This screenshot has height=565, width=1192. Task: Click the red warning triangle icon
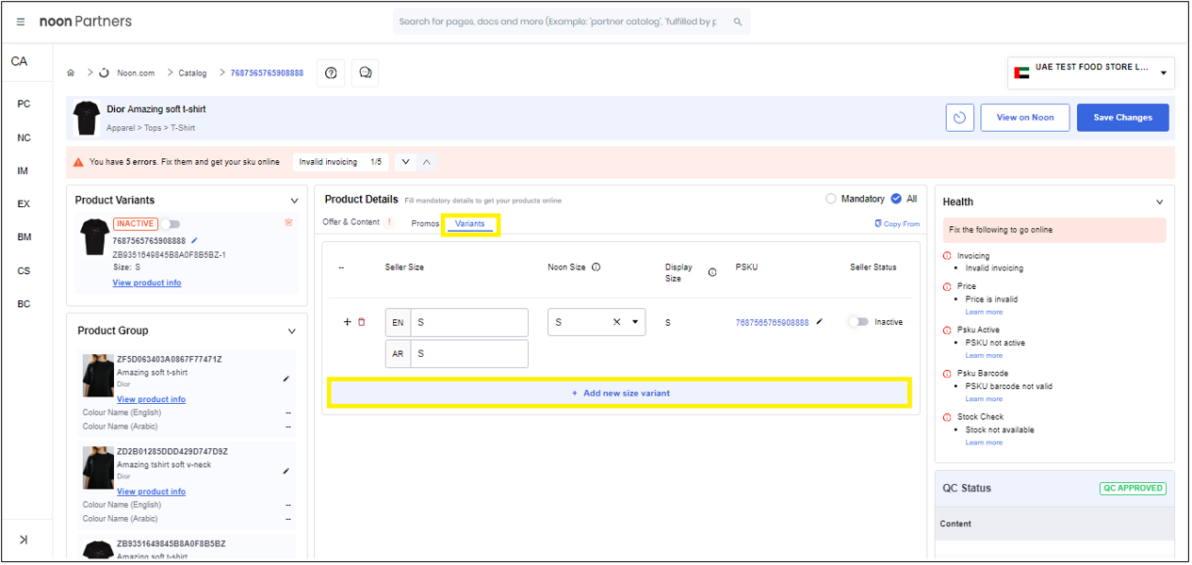78,162
